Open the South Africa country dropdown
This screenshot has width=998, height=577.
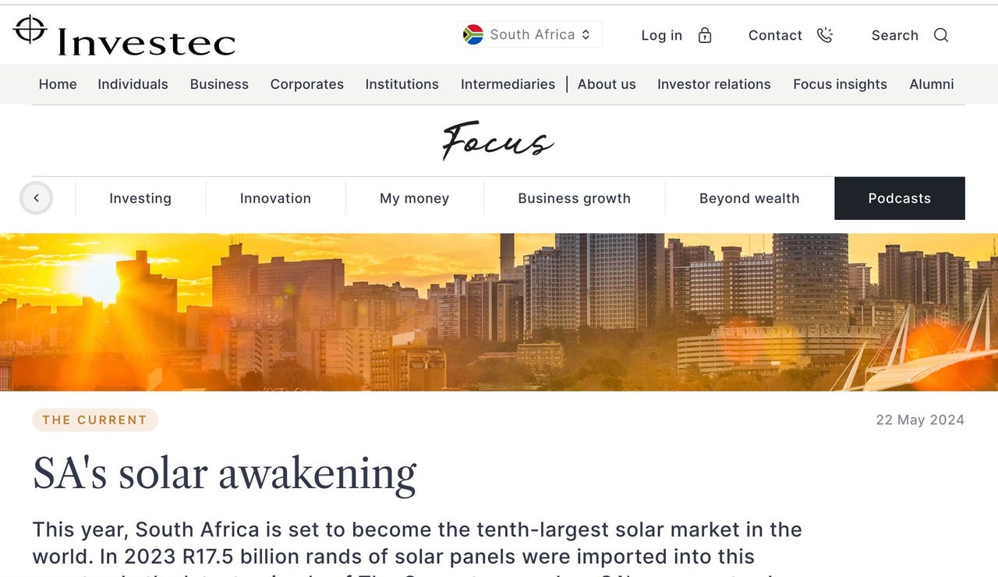530,34
